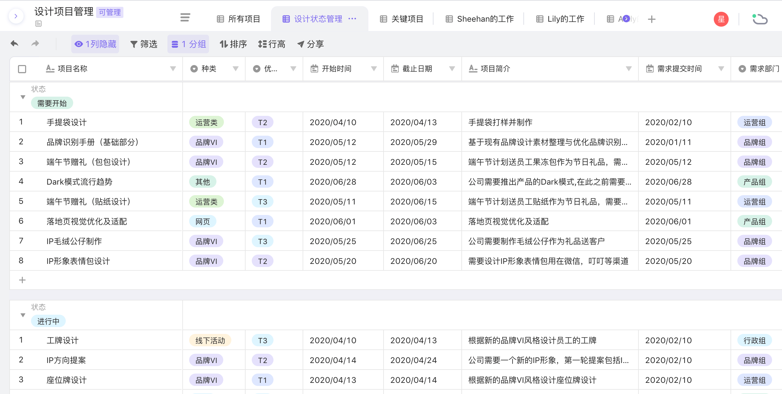Collapse the 进行中 status group
Screen dimensions: 782x394
23,315
